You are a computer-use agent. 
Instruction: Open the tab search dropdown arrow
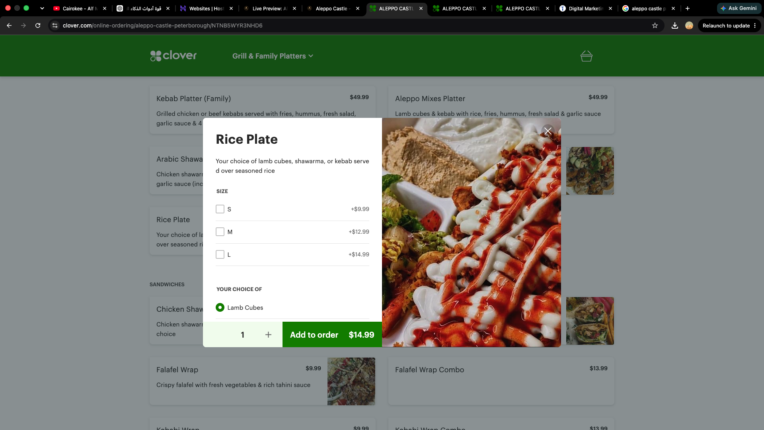point(42,8)
